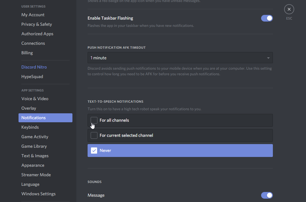Open the Overlay settings

pyautogui.click(x=29, y=108)
